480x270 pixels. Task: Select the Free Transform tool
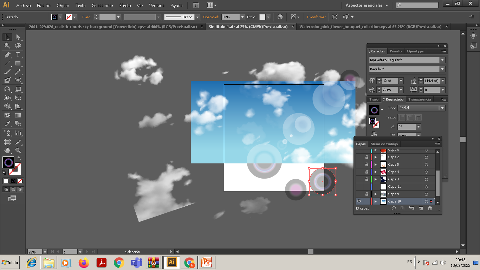tap(18, 98)
